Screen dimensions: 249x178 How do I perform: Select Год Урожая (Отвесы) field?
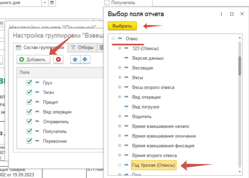pos(154,165)
